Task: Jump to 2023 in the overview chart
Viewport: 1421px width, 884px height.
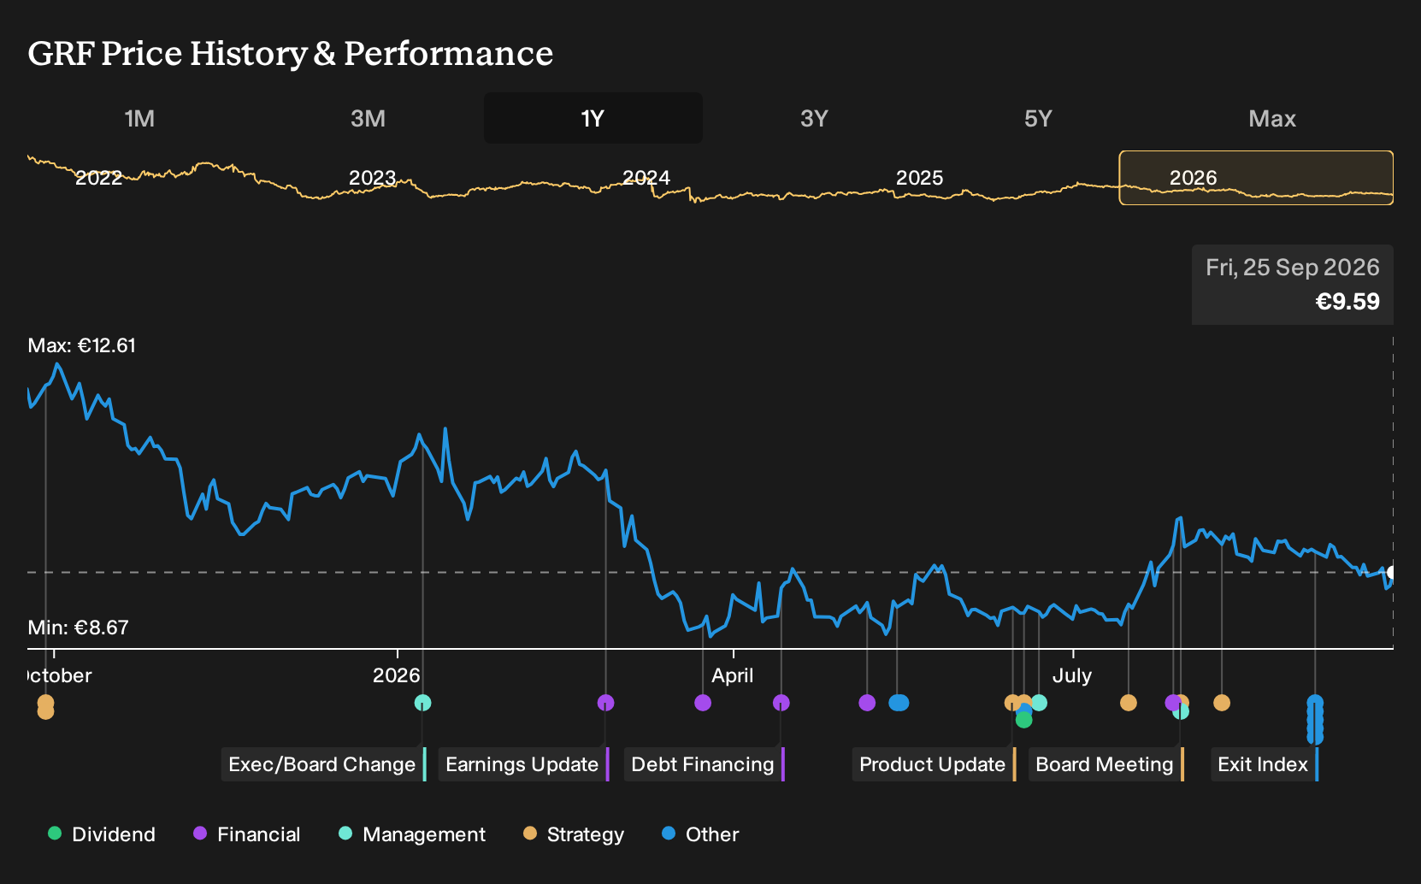Action: pyautogui.click(x=372, y=178)
